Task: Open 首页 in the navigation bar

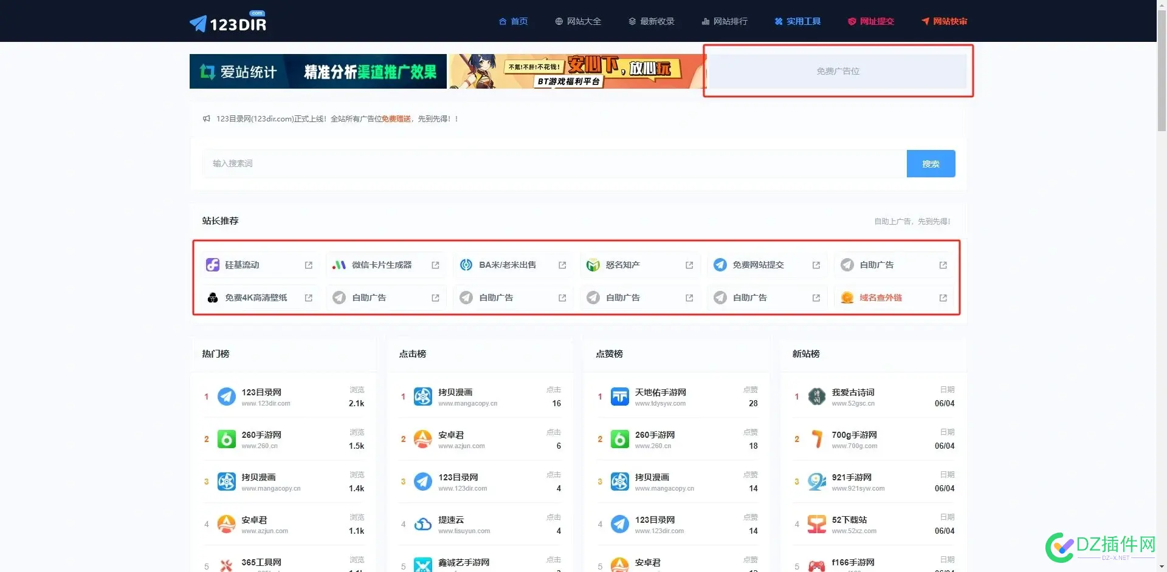Action: tap(513, 21)
